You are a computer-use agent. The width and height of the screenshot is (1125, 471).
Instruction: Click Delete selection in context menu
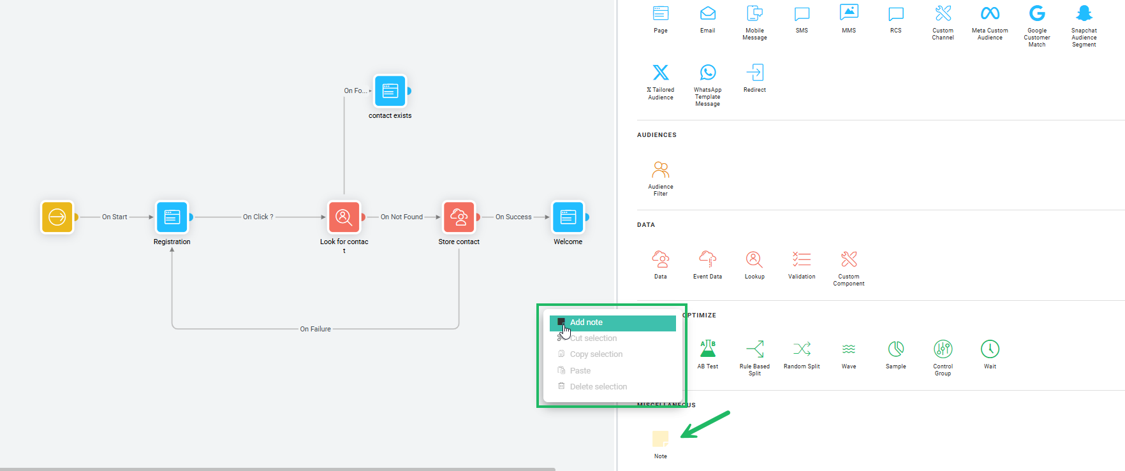point(598,387)
